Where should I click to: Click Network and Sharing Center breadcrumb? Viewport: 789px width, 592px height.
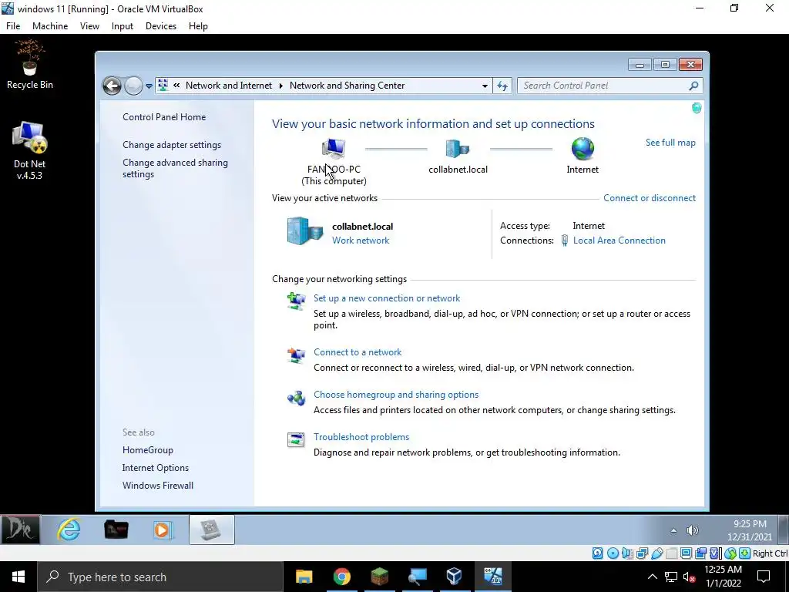[347, 86]
